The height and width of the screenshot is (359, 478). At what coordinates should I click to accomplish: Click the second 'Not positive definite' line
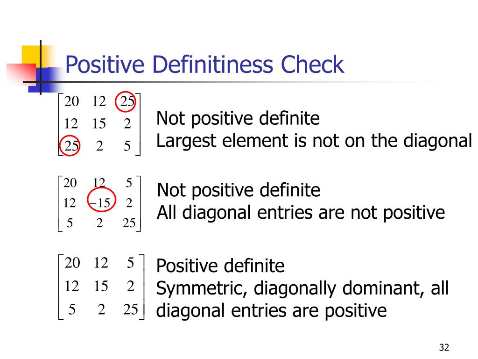(239, 190)
